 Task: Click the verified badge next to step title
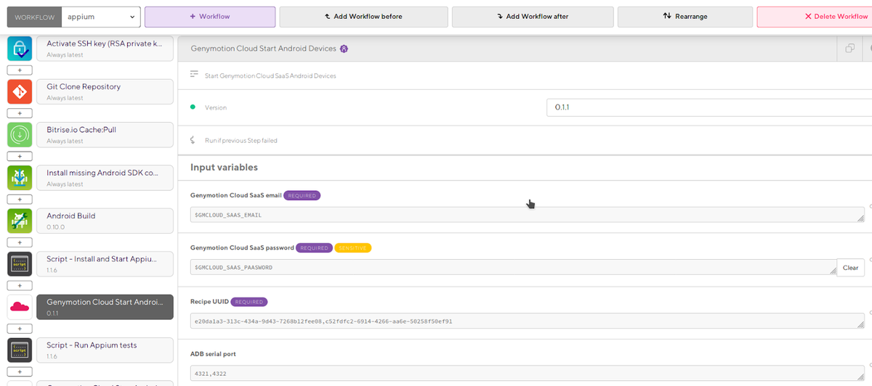tap(344, 49)
